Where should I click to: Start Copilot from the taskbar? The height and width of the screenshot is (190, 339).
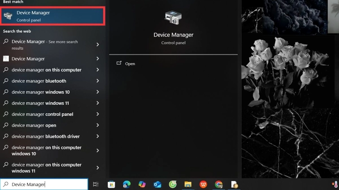tap(142, 184)
